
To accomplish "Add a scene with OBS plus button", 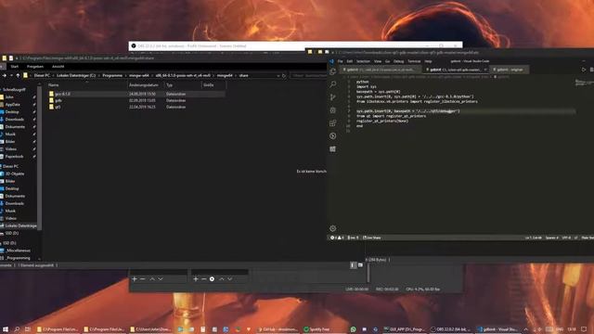I will (134, 279).
